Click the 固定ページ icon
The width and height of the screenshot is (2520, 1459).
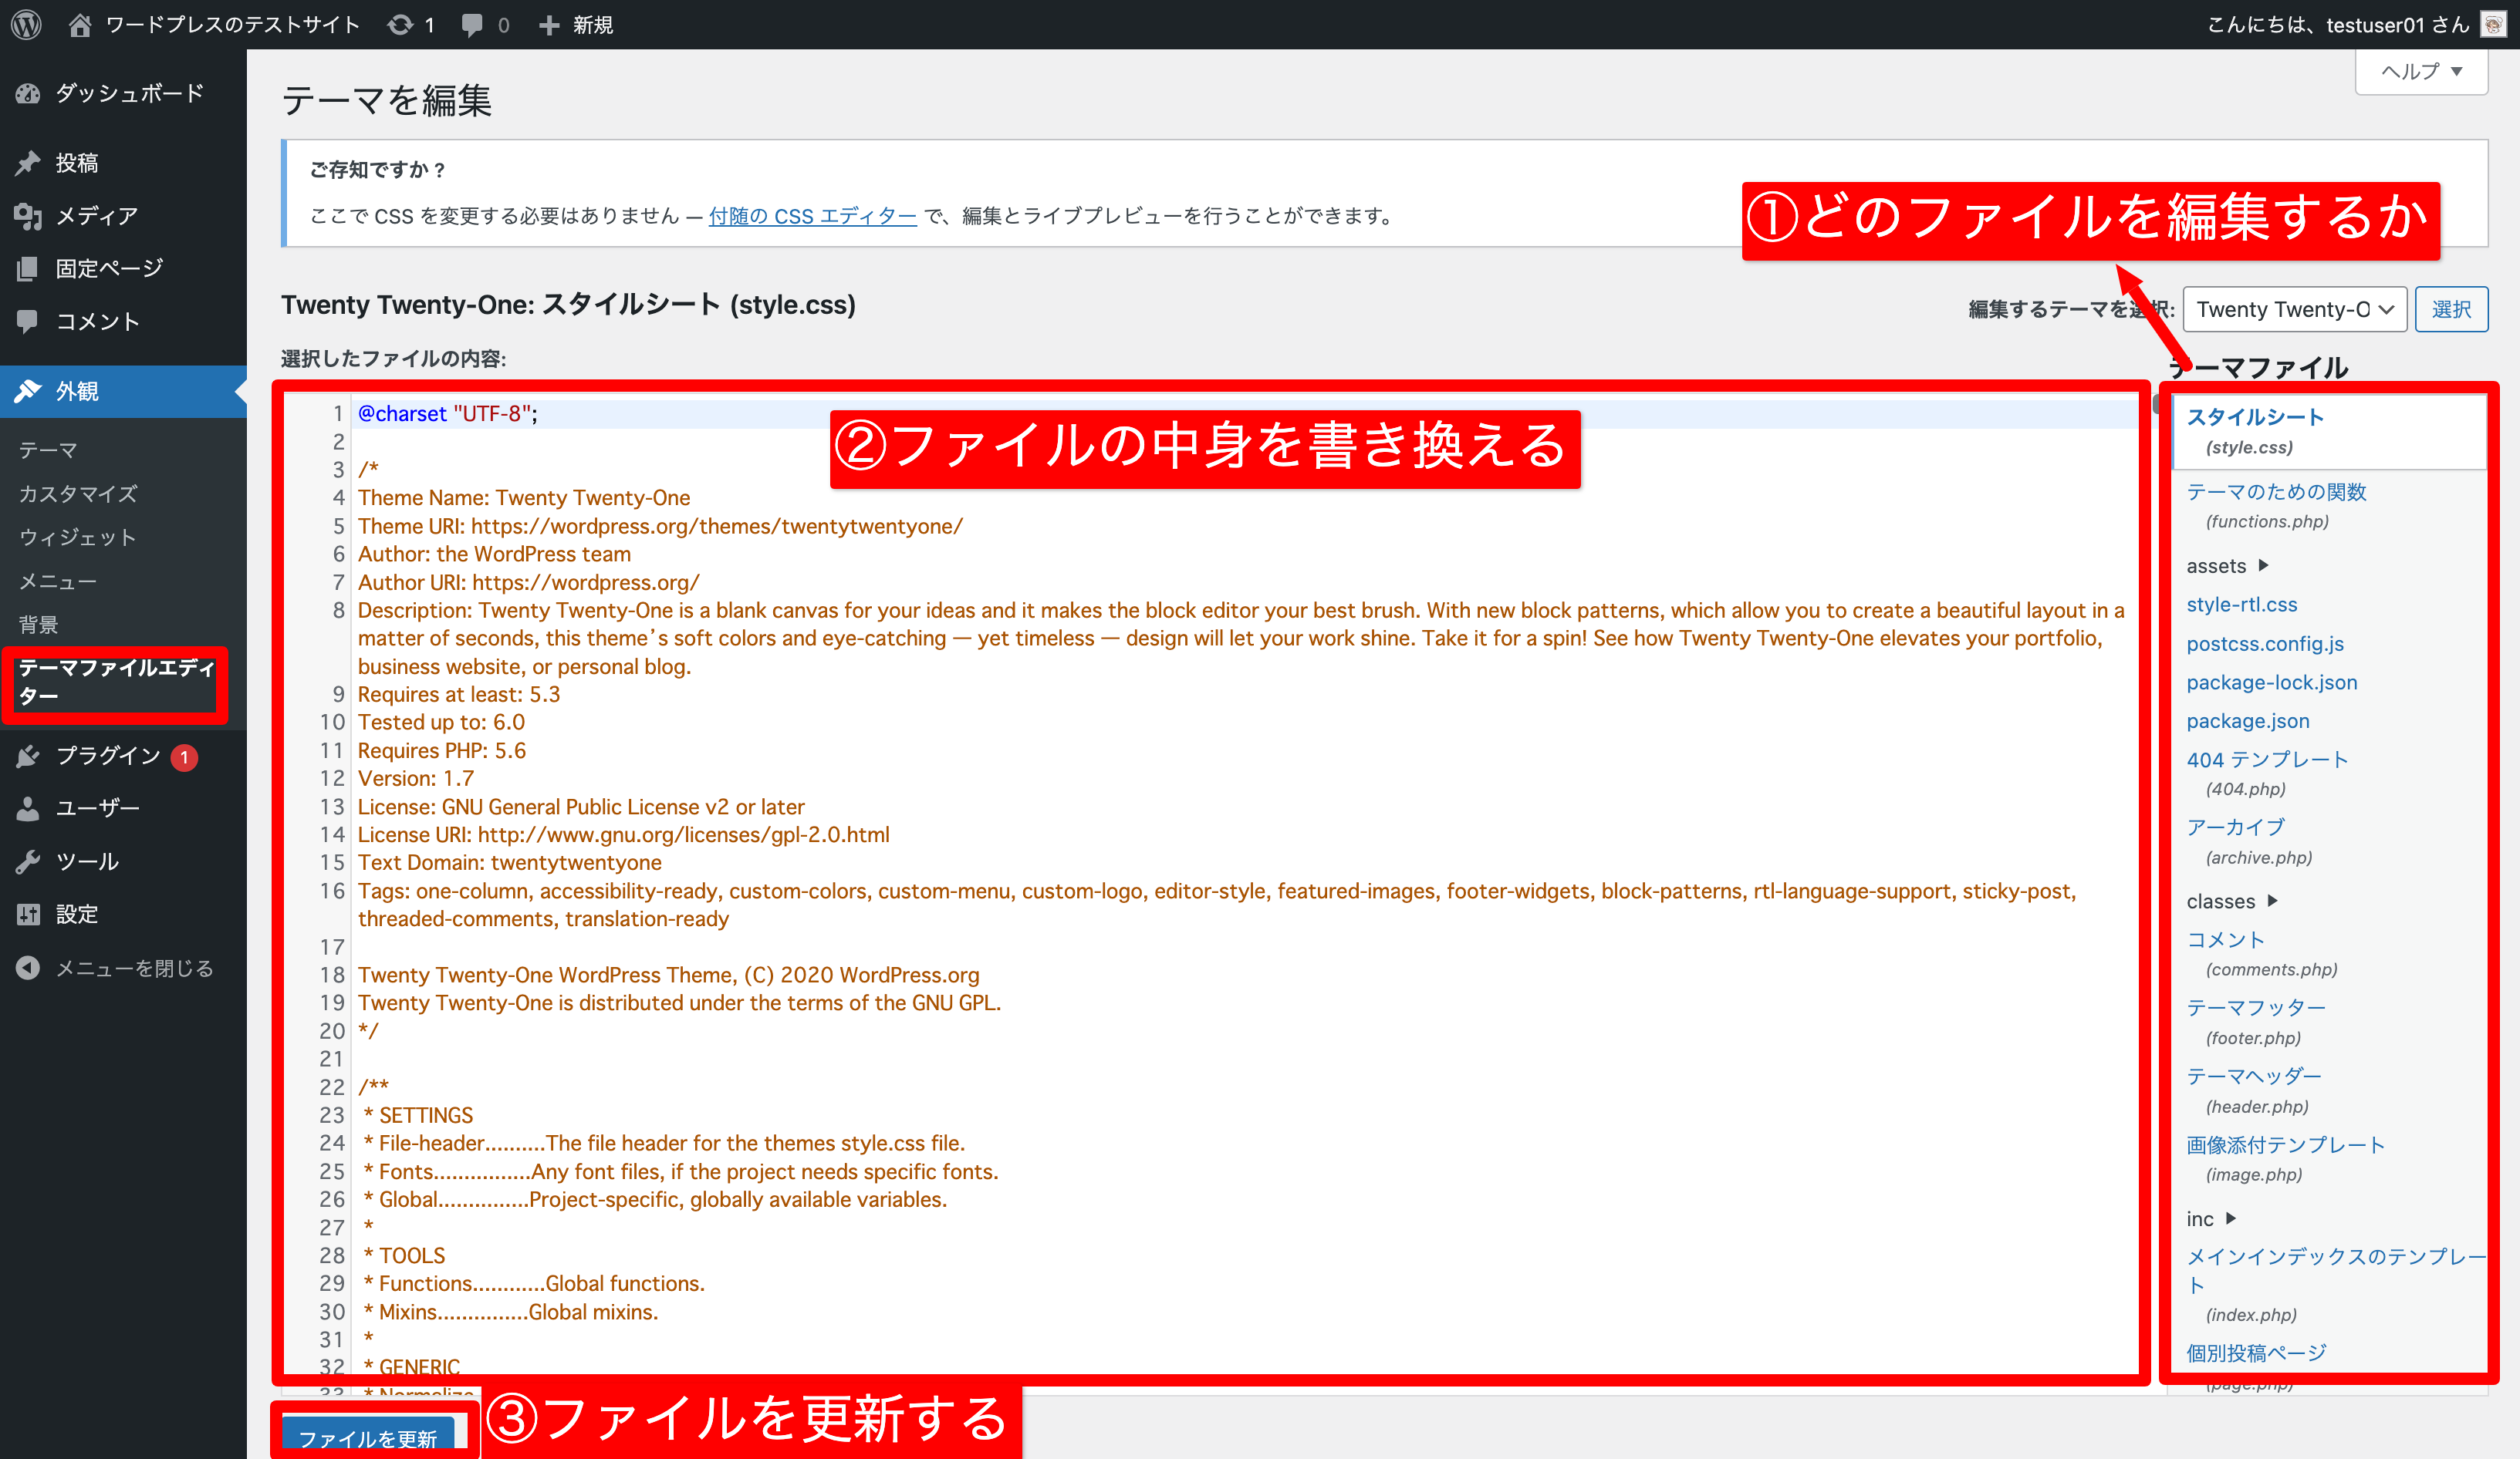pyautogui.click(x=28, y=268)
